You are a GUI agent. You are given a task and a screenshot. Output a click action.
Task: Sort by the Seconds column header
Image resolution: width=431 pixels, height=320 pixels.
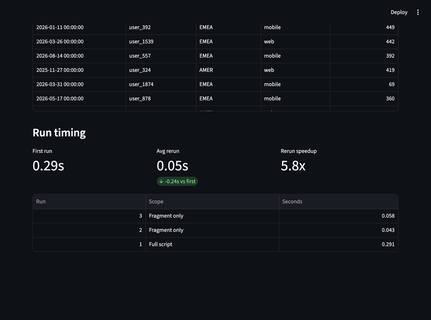point(338,202)
